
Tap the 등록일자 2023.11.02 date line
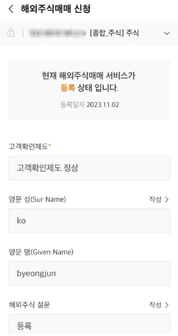click(x=89, y=105)
